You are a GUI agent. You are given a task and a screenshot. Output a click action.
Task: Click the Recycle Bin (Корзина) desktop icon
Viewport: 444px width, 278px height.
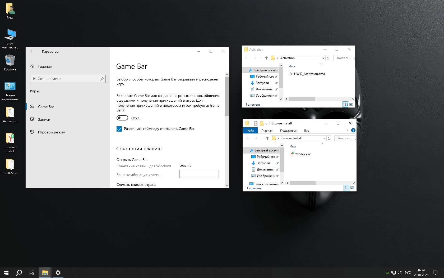[10, 63]
